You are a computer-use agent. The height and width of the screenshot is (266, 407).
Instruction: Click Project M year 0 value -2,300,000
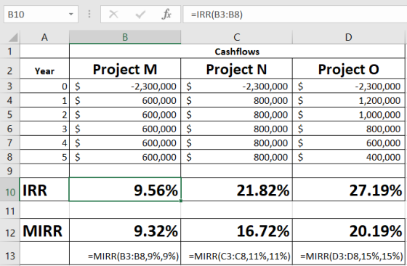point(125,86)
